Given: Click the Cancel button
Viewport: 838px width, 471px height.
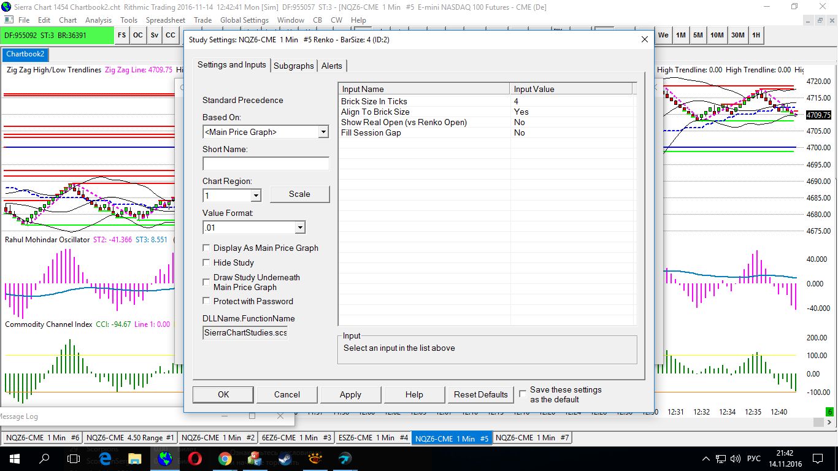Looking at the screenshot, I should click(287, 394).
